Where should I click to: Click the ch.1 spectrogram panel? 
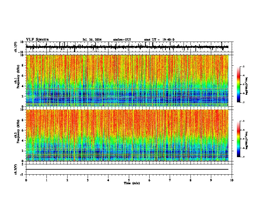coord(127,81)
